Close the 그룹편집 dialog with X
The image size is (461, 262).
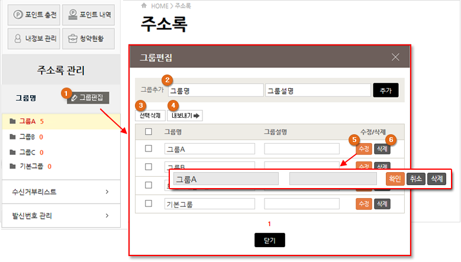pos(395,57)
